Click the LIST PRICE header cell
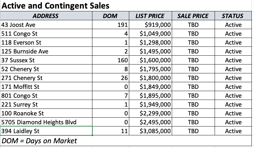Viewport: 254px width, 148px height. tap(150, 16)
